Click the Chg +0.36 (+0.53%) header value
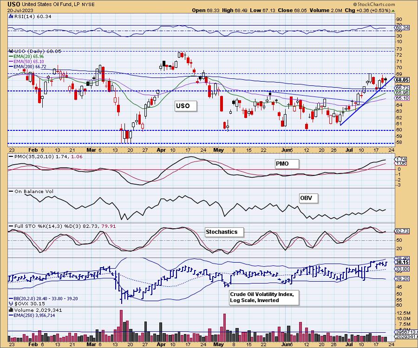418x348 pixels. [x=367, y=10]
